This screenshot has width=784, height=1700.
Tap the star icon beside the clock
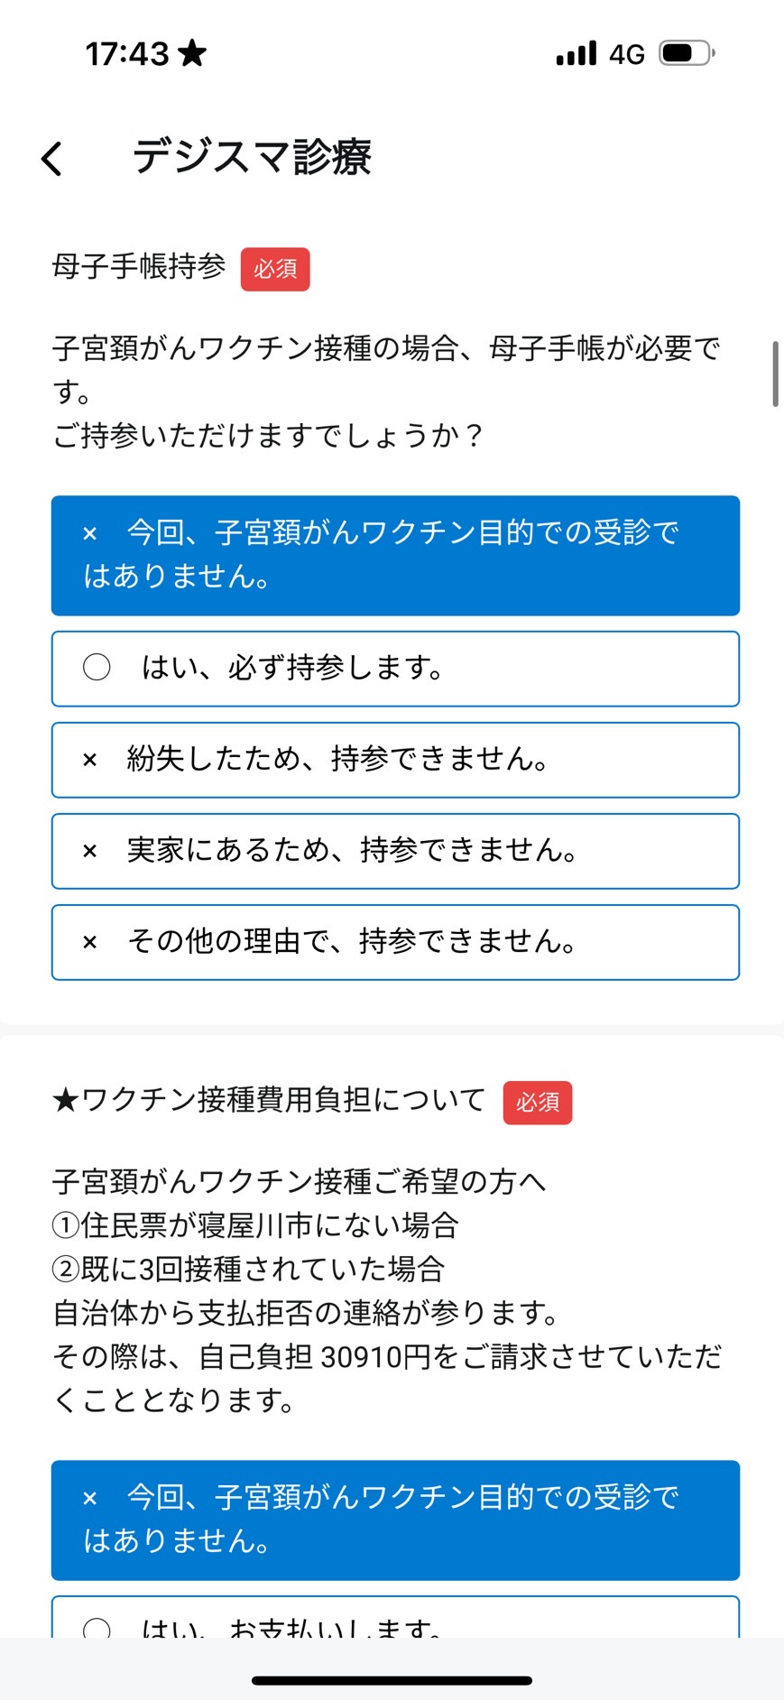192,53
